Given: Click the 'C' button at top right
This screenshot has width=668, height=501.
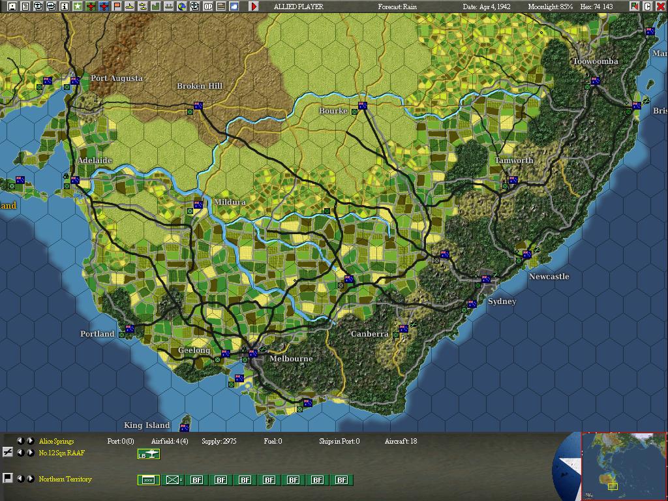Looking at the screenshot, I should pyautogui.click(x=647, y=7).
